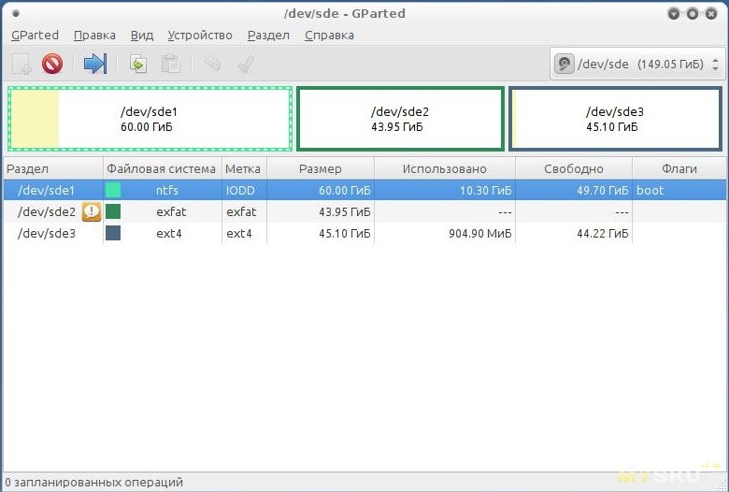Click the ext4 filesystem name in sde3 row
This screenshot has height=492, width=729.
(x=169, y=233)
